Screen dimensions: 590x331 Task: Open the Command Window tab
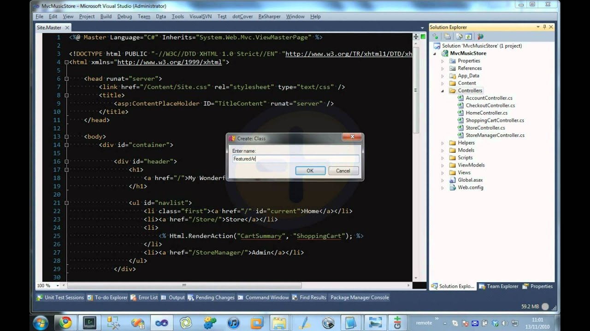(263, 297)
